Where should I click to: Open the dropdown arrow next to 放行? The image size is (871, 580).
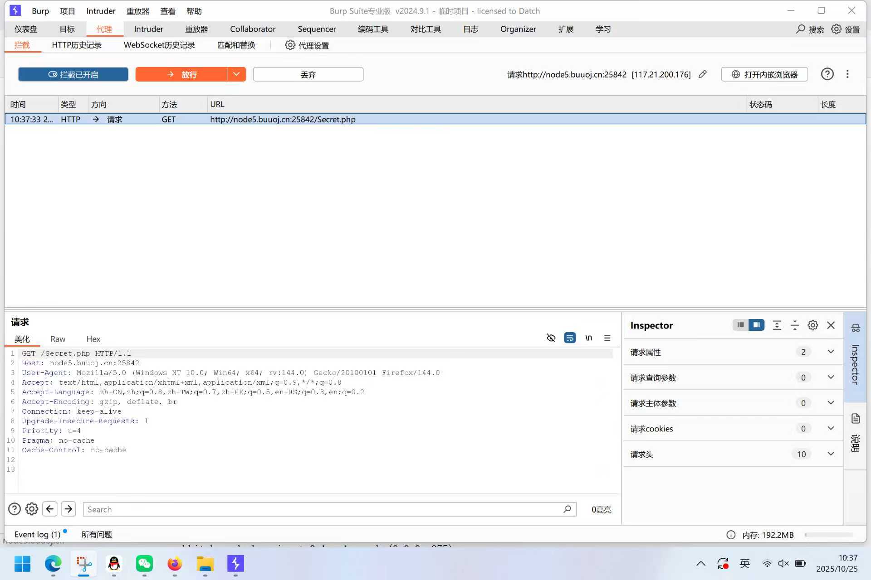pos(236,74)
